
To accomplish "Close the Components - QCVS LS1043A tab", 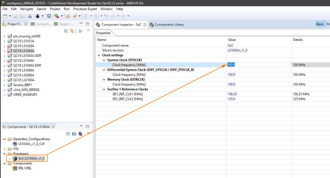I will 53,127.
